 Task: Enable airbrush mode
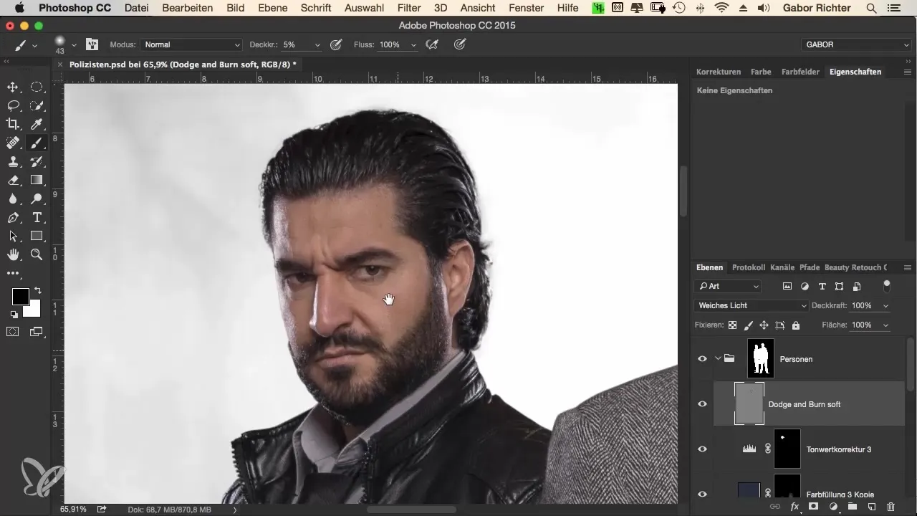(432, 44)
